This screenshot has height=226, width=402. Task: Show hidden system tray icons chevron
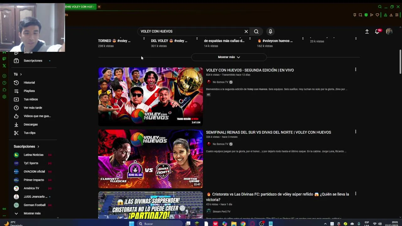point(325,224)
